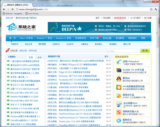The height and width of the screenshot is (127, 160).
Task: Open the Ghost XP系统 menu item
Action: 26,38
